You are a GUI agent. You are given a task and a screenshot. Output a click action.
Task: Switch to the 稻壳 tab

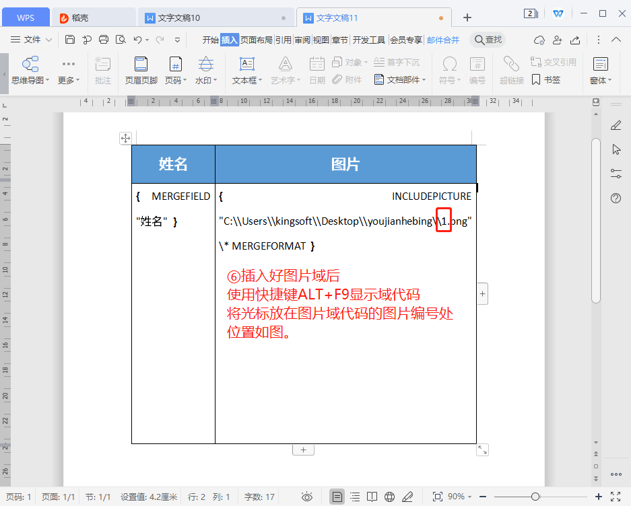pos(93,17)
